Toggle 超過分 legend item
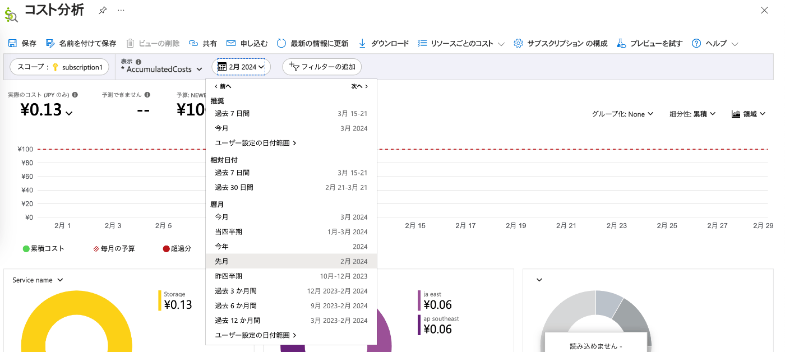This screenshot has width=785, height=352. 177,248
